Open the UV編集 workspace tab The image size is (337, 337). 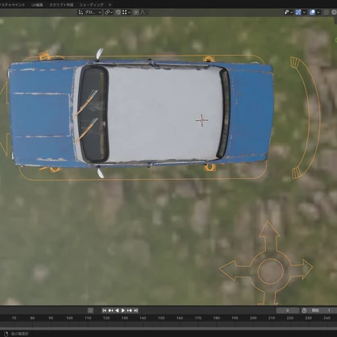pos(37,5)
